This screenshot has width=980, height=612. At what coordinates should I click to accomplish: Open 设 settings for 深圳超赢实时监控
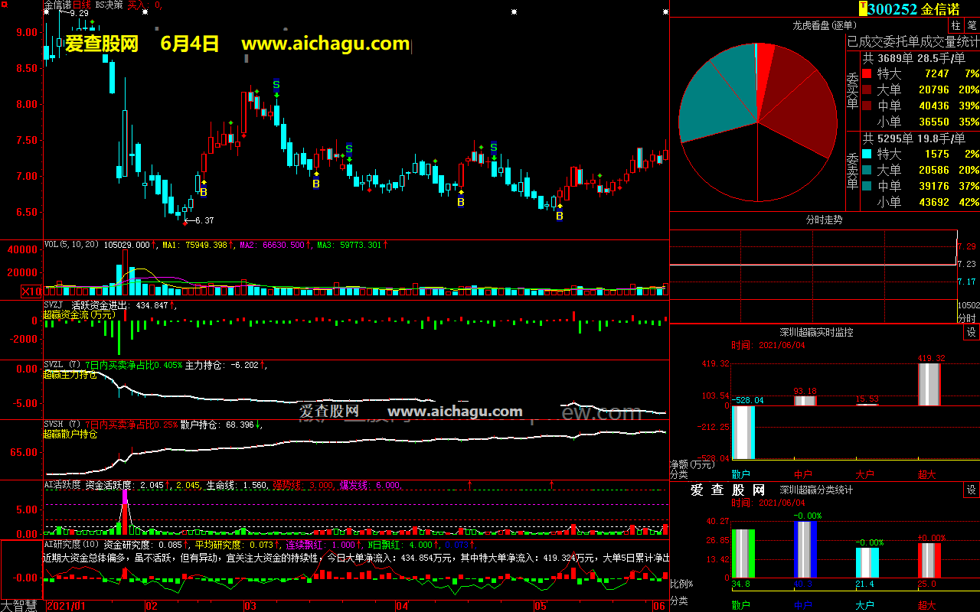(971, 333)
